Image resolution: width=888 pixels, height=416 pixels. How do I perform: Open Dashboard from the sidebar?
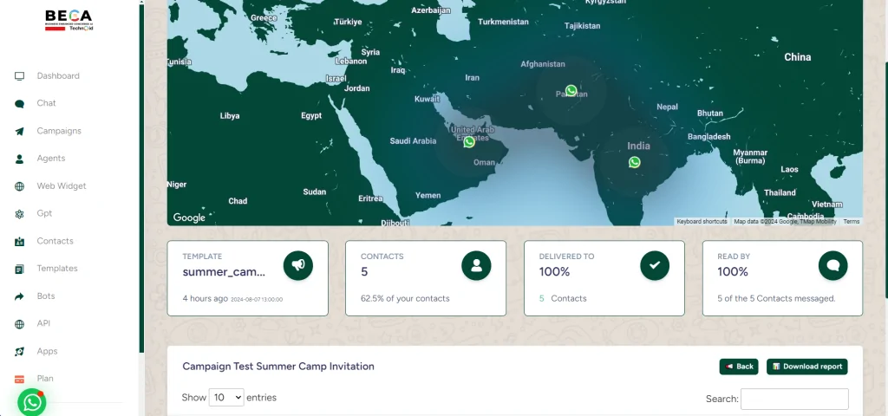[57, 76]
